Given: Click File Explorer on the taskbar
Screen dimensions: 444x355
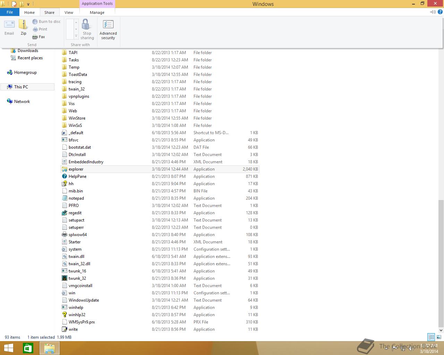Looking at the screenshot, I should 49,348.
